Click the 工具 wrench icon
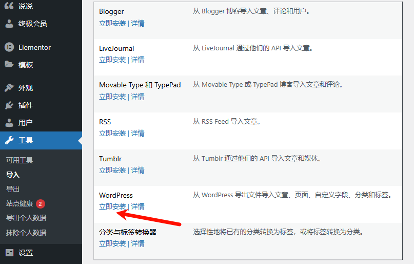 tap(9, 140)
